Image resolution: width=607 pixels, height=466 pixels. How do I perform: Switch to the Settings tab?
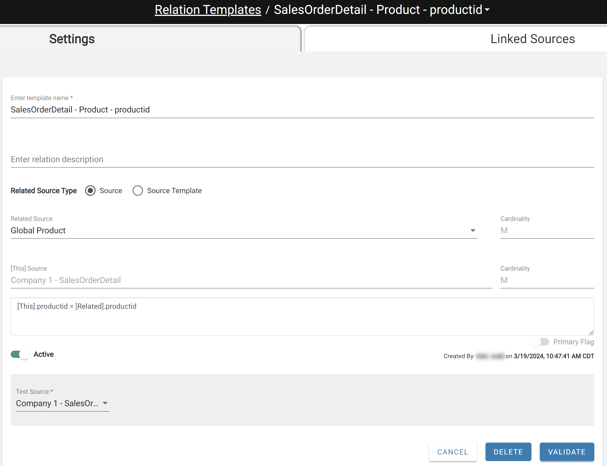click(x=151, y=39)
